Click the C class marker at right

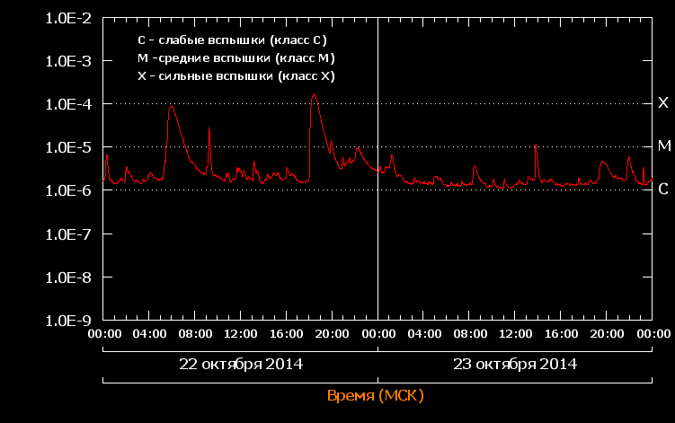pyautogui.click(x=663, y=189)
